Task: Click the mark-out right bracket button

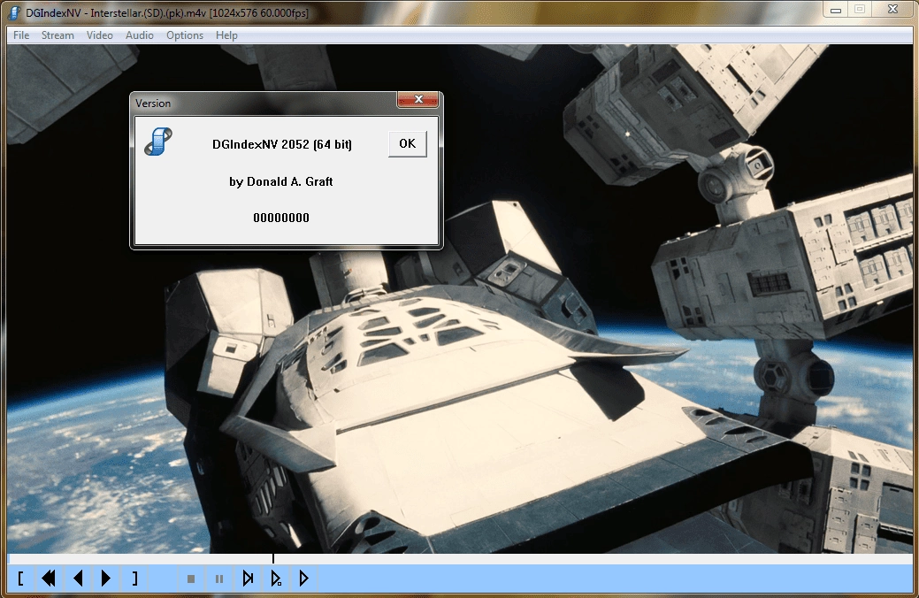Action: point(134,579)
